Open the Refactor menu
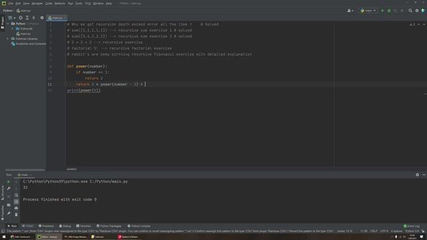 60,3
